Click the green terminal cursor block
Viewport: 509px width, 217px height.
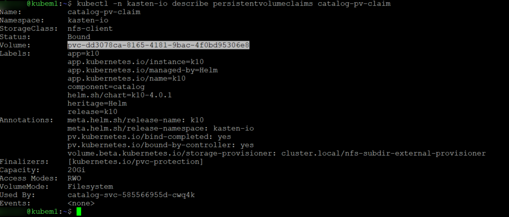(x=79, y=211)
